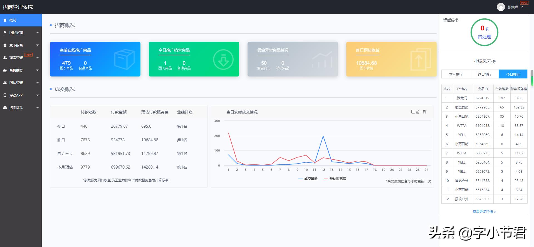This screenshot has width=534, height=247.
Task: Enable the 前一日 checkbox
Action: pos(413,112)
